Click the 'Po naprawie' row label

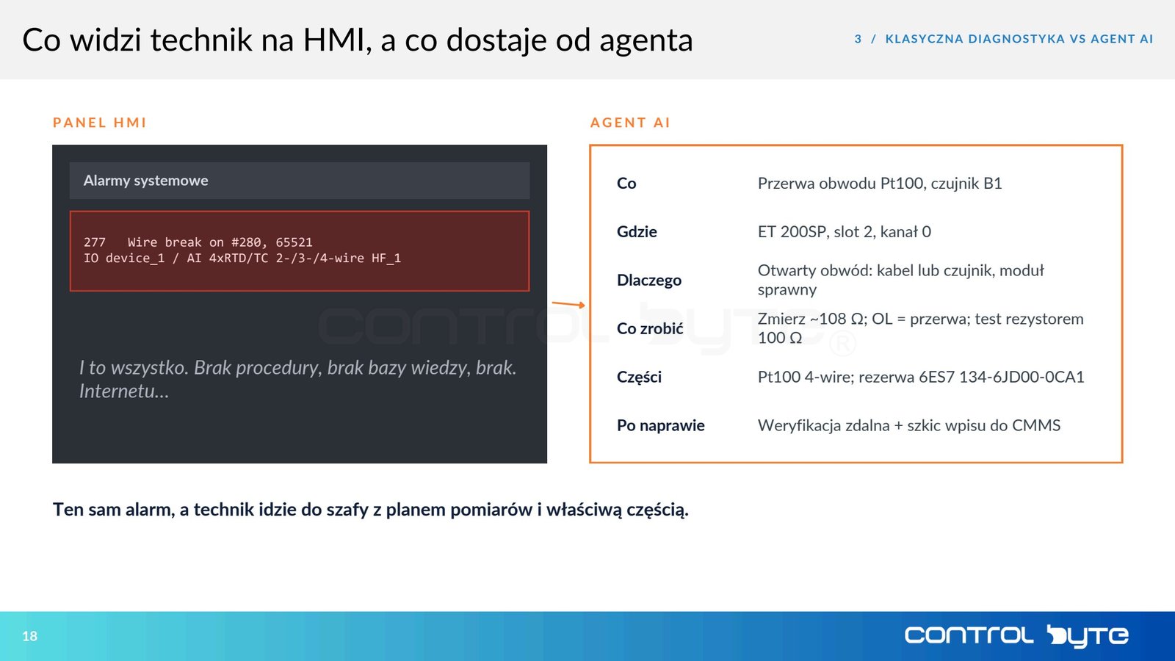[x=661, y=426]
